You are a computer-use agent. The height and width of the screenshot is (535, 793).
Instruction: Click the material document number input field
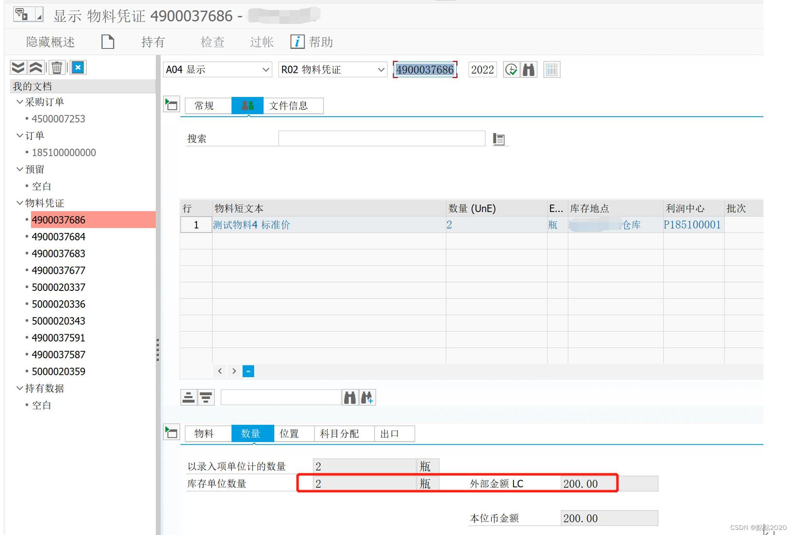coord(425,70)
